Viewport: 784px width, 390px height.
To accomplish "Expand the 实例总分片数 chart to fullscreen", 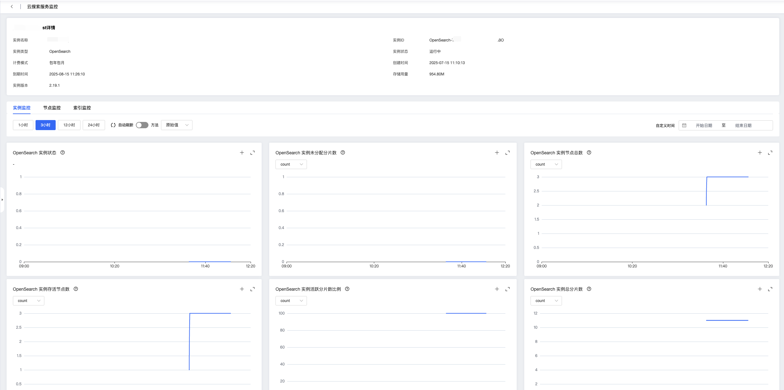I will (x=770, y=289).
